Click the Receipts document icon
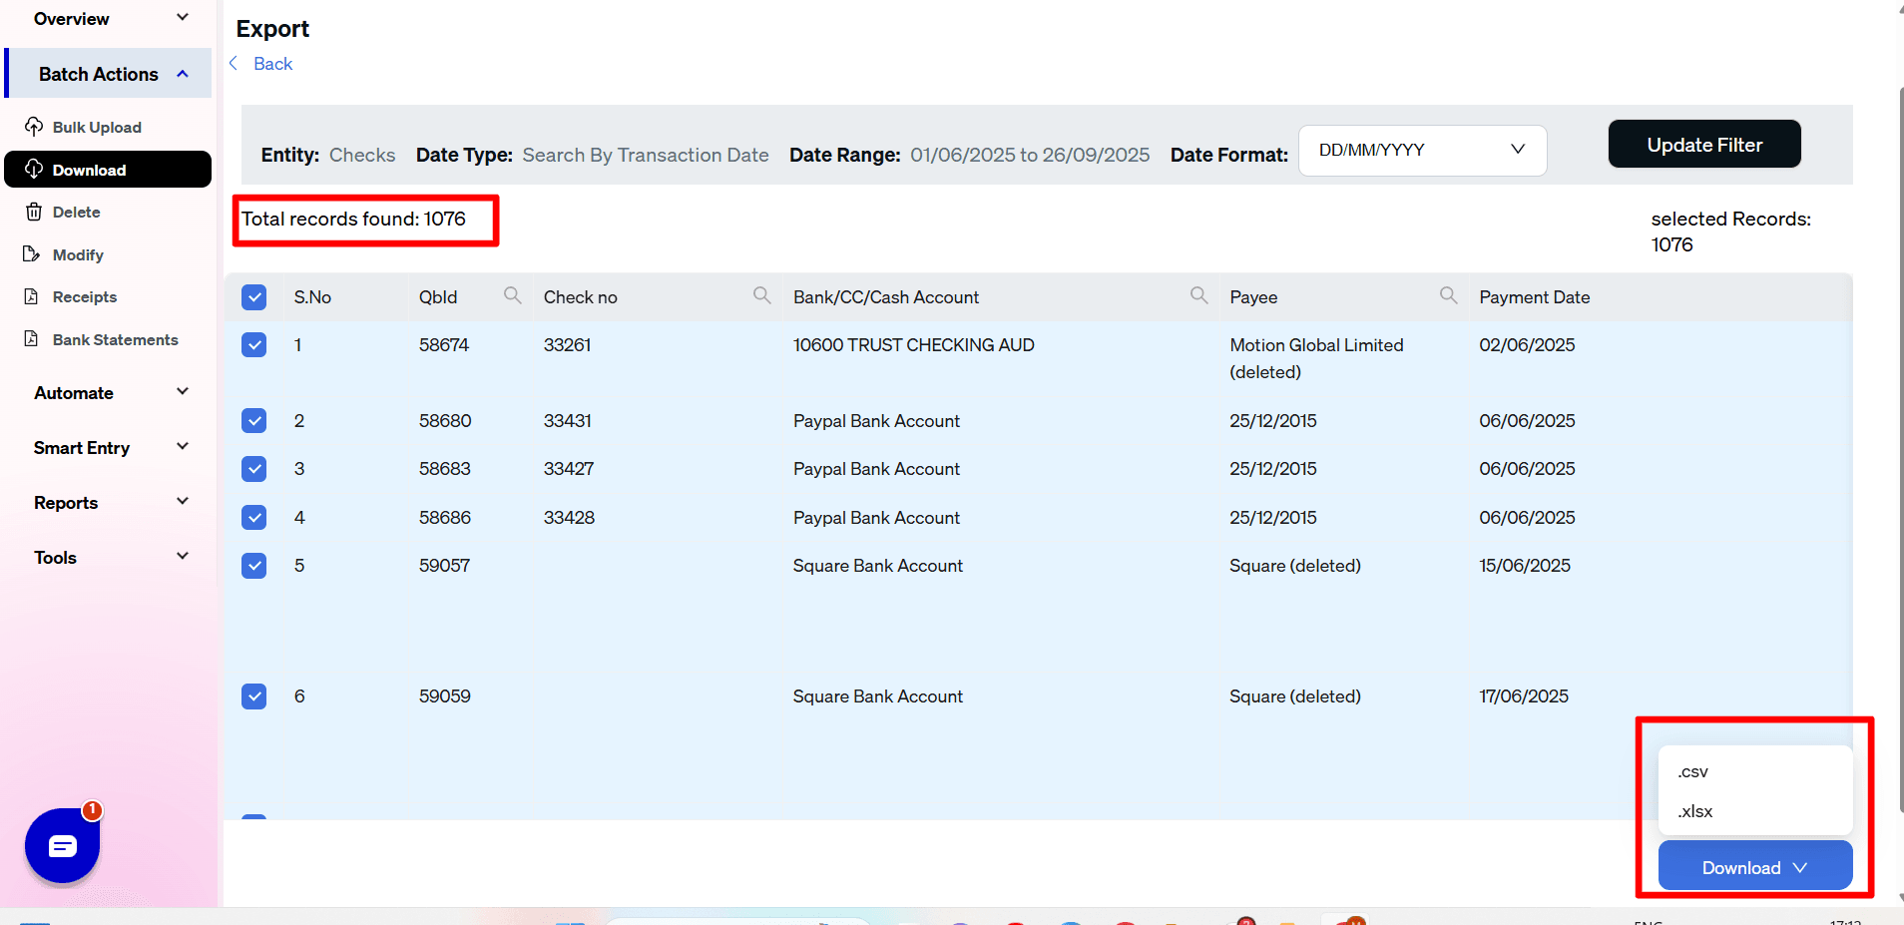 (x=32, y=296)
